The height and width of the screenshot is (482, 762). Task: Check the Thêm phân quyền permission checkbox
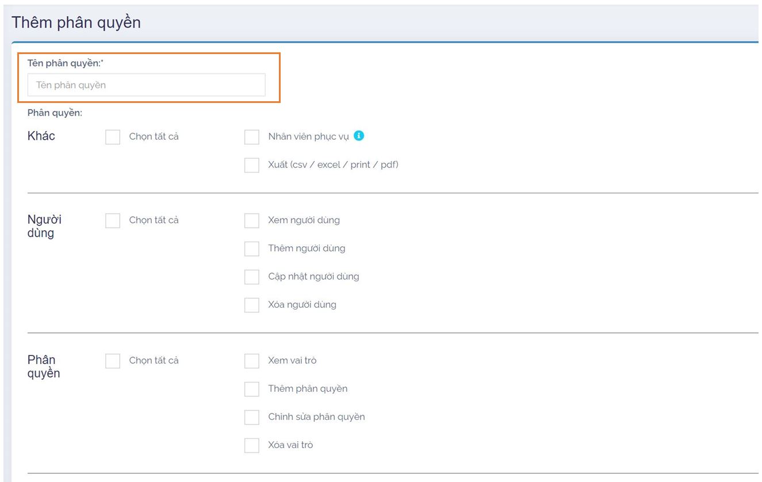click(252, 389)
